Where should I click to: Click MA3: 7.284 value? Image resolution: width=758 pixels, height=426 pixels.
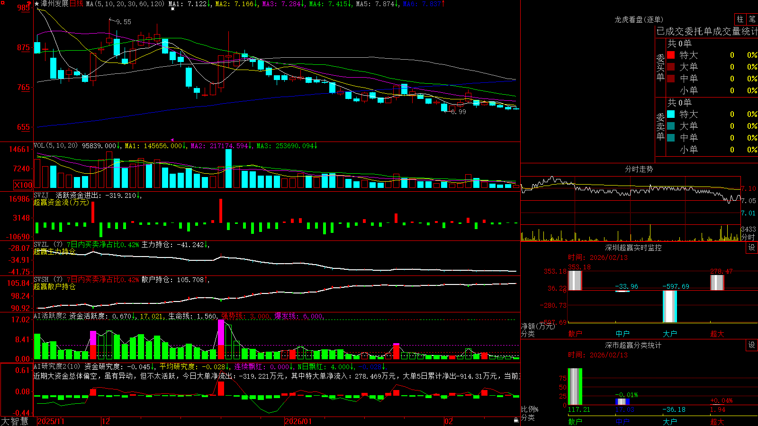coord(283,4)
